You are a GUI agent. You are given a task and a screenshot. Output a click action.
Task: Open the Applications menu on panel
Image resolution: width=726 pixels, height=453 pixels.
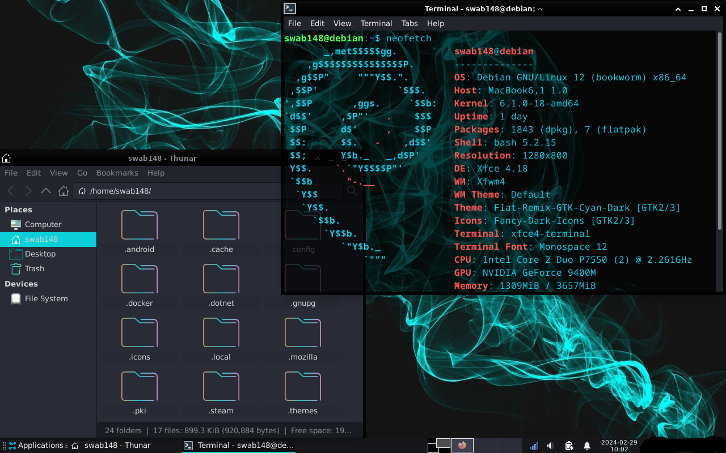[35, 446]
